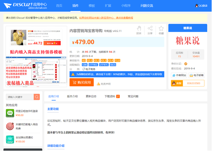
Task: Open the 阿里云短信手机登录 app link
Action: click(x=27, y=111)
